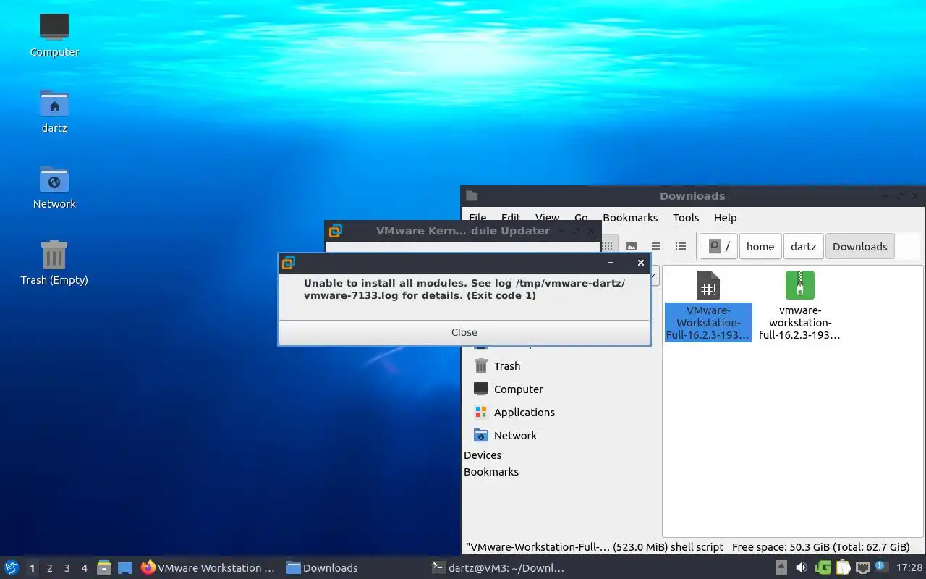Switch to detailed list view in Downloads toolbar
The width and height of the screenshot is (926, 579).
(x=681, y=246)
